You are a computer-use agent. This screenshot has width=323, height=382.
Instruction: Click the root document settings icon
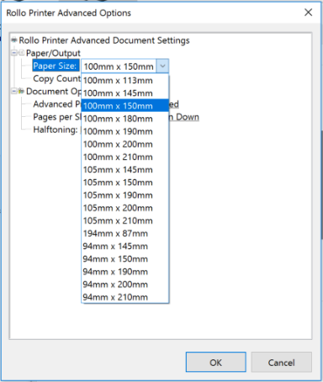click(14, 40)
